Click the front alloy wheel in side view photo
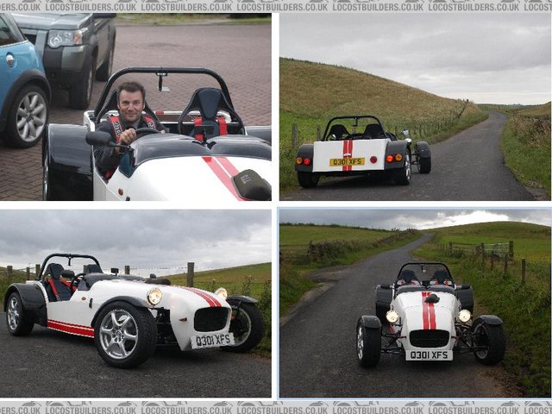552x414 pixels. point(125,333)
